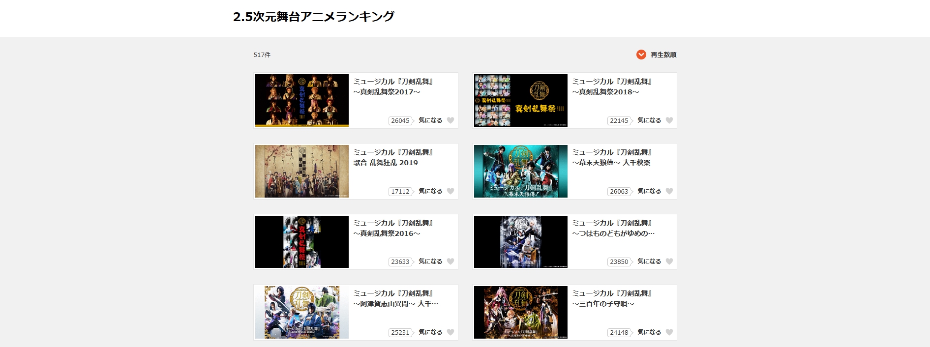Favorite 真剣乱舞祭2016 with the heart icon

pos(450,261)
